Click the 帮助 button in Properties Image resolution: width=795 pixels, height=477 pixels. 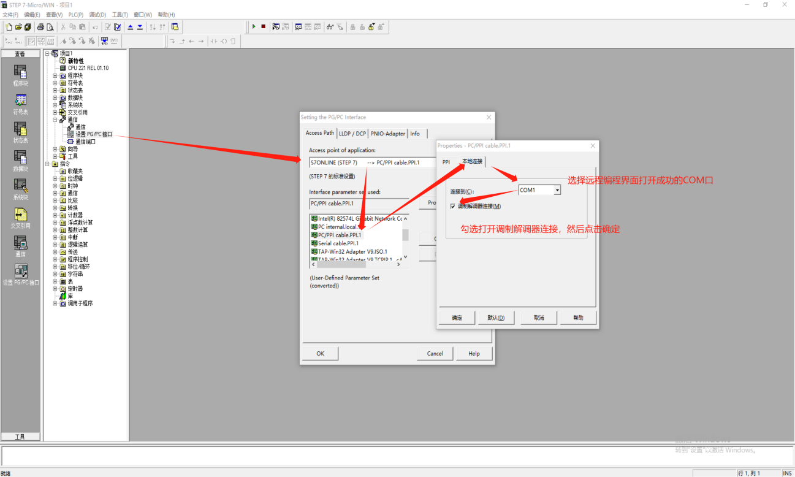point(578,318)
